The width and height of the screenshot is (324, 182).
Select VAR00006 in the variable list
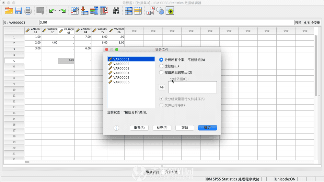tap(121, 82)
